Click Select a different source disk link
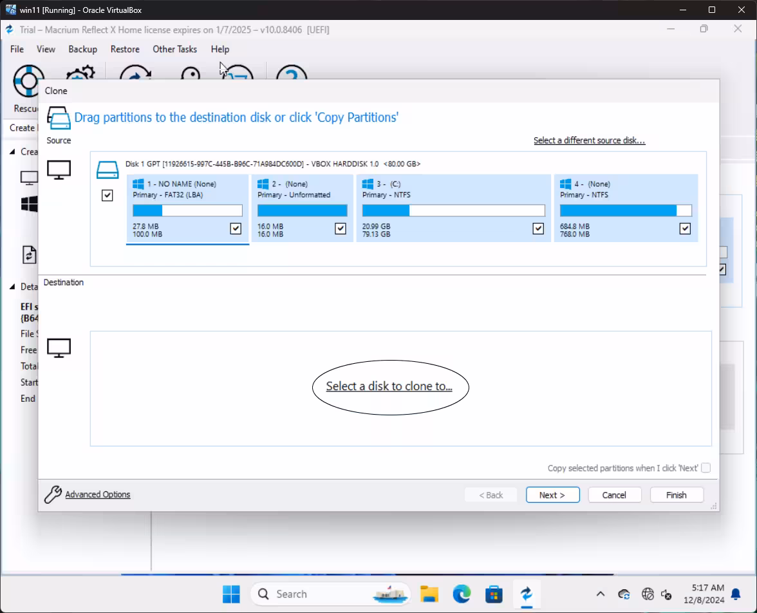 point(589,140)
